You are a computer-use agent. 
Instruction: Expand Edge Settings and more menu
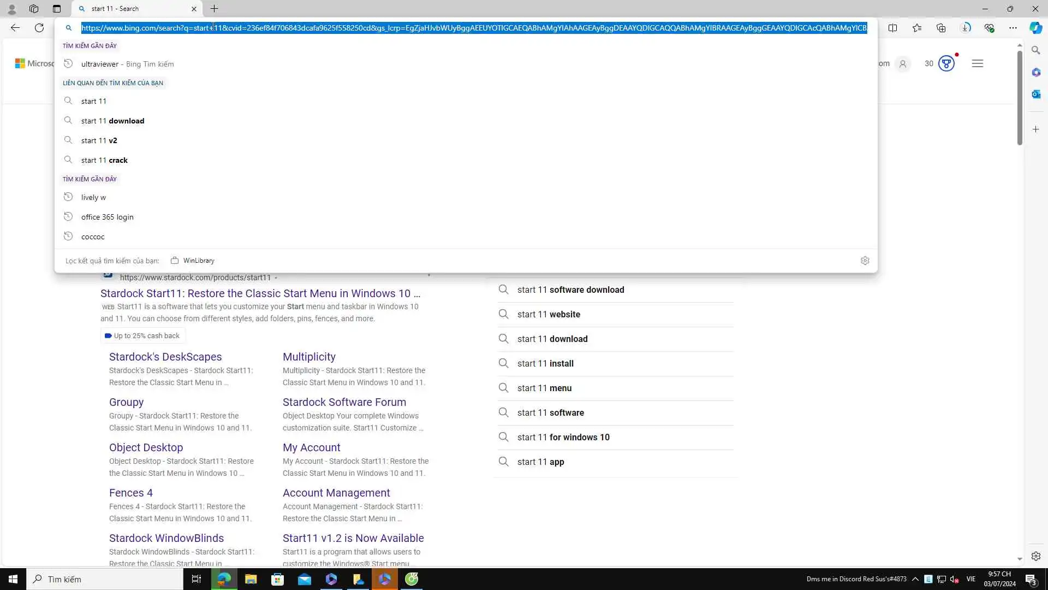[1013, 28]
